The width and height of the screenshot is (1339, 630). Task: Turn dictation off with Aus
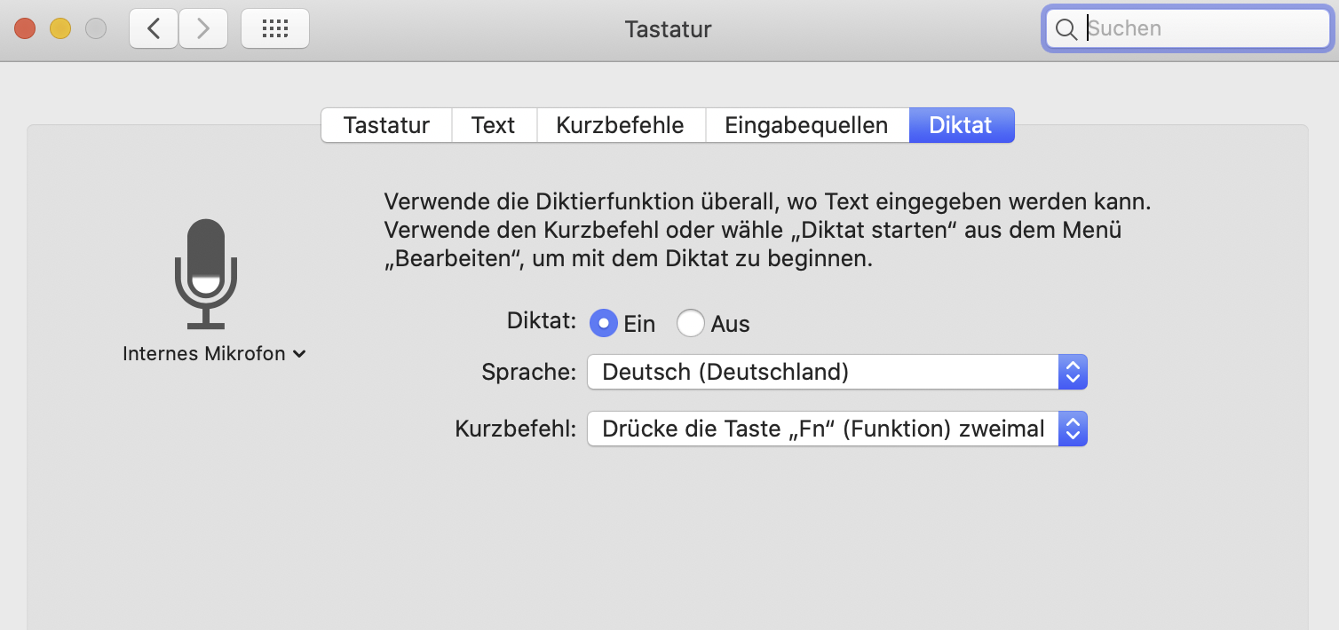[691, 324]
